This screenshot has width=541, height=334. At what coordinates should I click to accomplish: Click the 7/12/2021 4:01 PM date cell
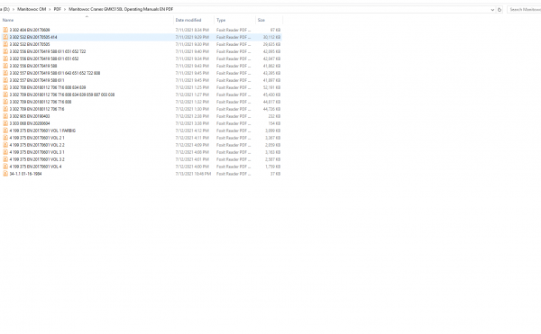pos(192,159)
